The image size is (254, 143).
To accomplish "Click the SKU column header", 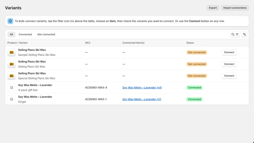I will pyautogui.click(x=88, y=43).
